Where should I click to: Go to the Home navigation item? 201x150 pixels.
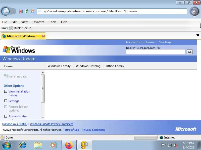coord(8,66)
